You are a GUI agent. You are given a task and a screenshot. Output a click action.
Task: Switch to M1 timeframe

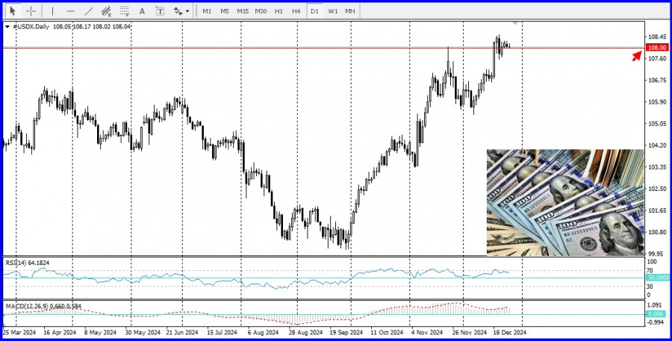coord(207,11)
